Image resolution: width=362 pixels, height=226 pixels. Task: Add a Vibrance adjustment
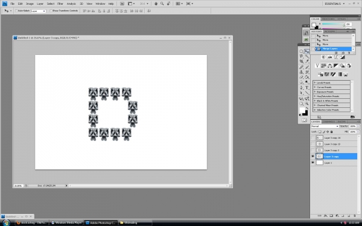(x=317, y=66)
